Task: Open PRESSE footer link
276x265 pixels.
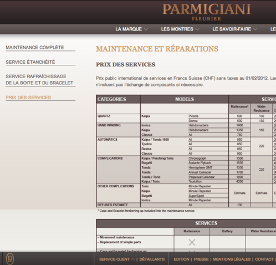Action: pyautogui.click(x=201, y=259)
